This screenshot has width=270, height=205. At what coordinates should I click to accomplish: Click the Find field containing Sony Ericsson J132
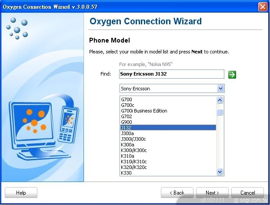click(172, 74)
